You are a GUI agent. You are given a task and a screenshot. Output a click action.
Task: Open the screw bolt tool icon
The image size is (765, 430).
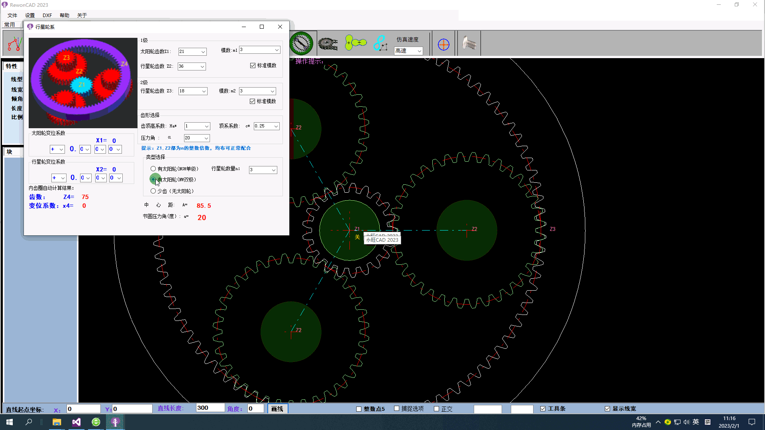coord(469,43)
